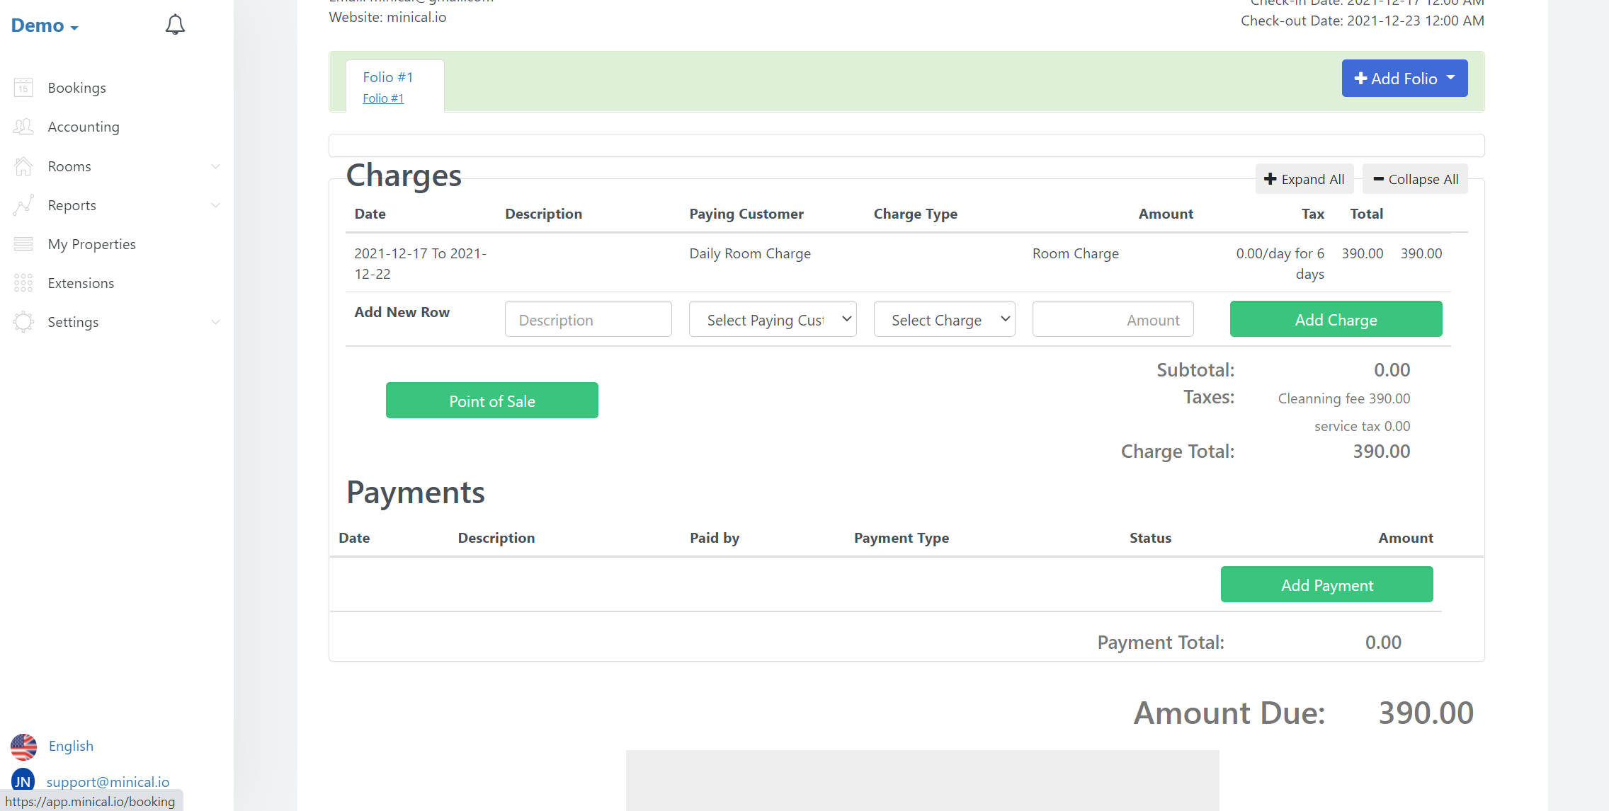Open the support@minical.io account link

pyautogui.click(x=108, y=781)
